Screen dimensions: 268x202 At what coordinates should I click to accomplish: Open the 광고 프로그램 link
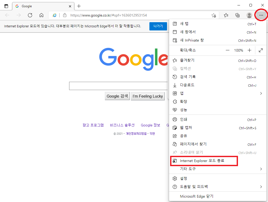point(93,125)
